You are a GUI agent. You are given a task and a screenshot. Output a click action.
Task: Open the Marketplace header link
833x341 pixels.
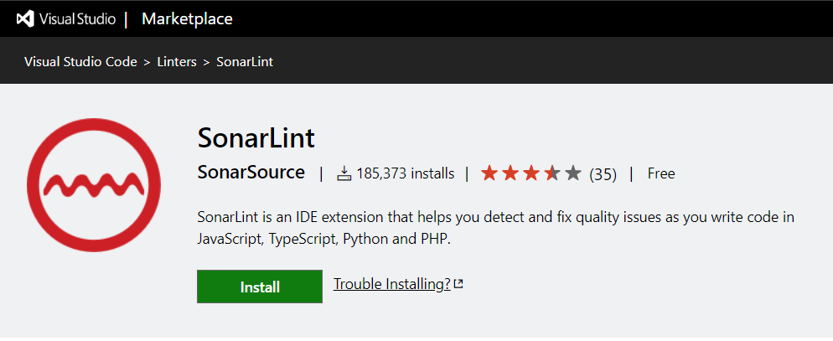(187, 19)
